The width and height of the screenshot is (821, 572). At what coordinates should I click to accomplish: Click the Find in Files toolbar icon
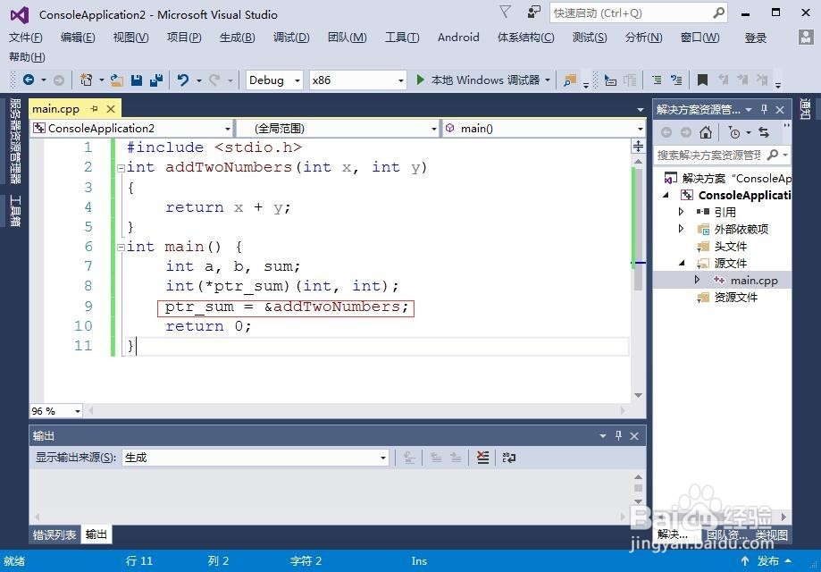click(570, 80)
